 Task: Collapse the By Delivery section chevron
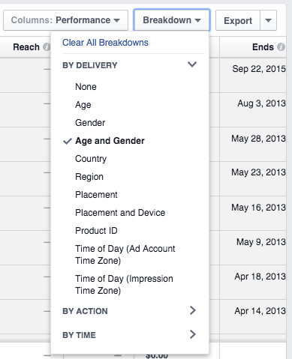(192, 64)
